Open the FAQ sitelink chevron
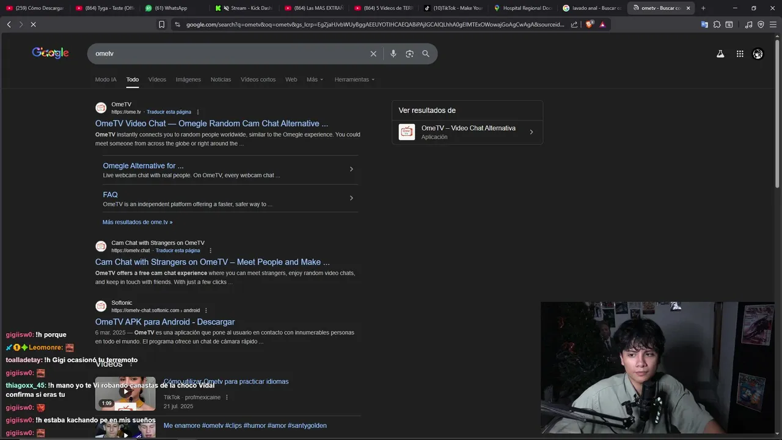782x440 pixels. (x=351, y=198)
